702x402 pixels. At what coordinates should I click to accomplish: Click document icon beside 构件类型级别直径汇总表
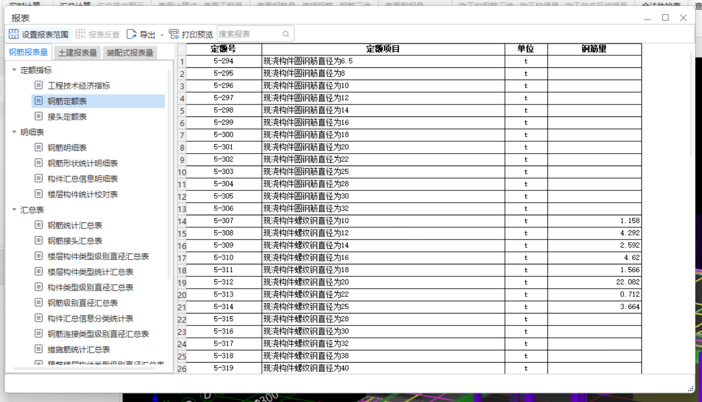[x=38, y=287]
